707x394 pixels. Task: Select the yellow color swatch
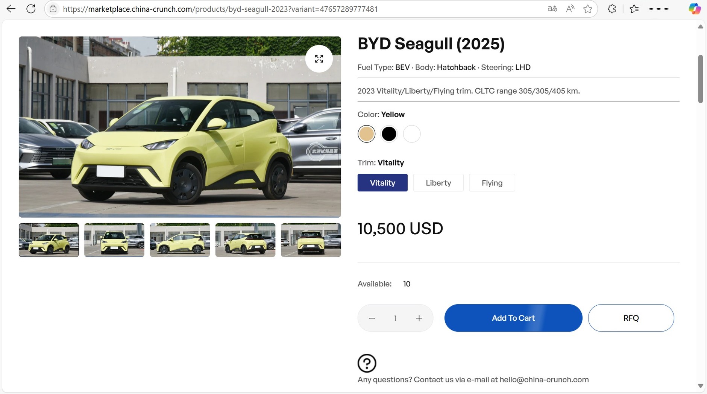[x=366, y=133]
